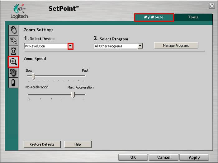This screenshot has height=163, width=218.
Task: Open the battery status icon
Action: pyautogui.click(x=13, y=83)
